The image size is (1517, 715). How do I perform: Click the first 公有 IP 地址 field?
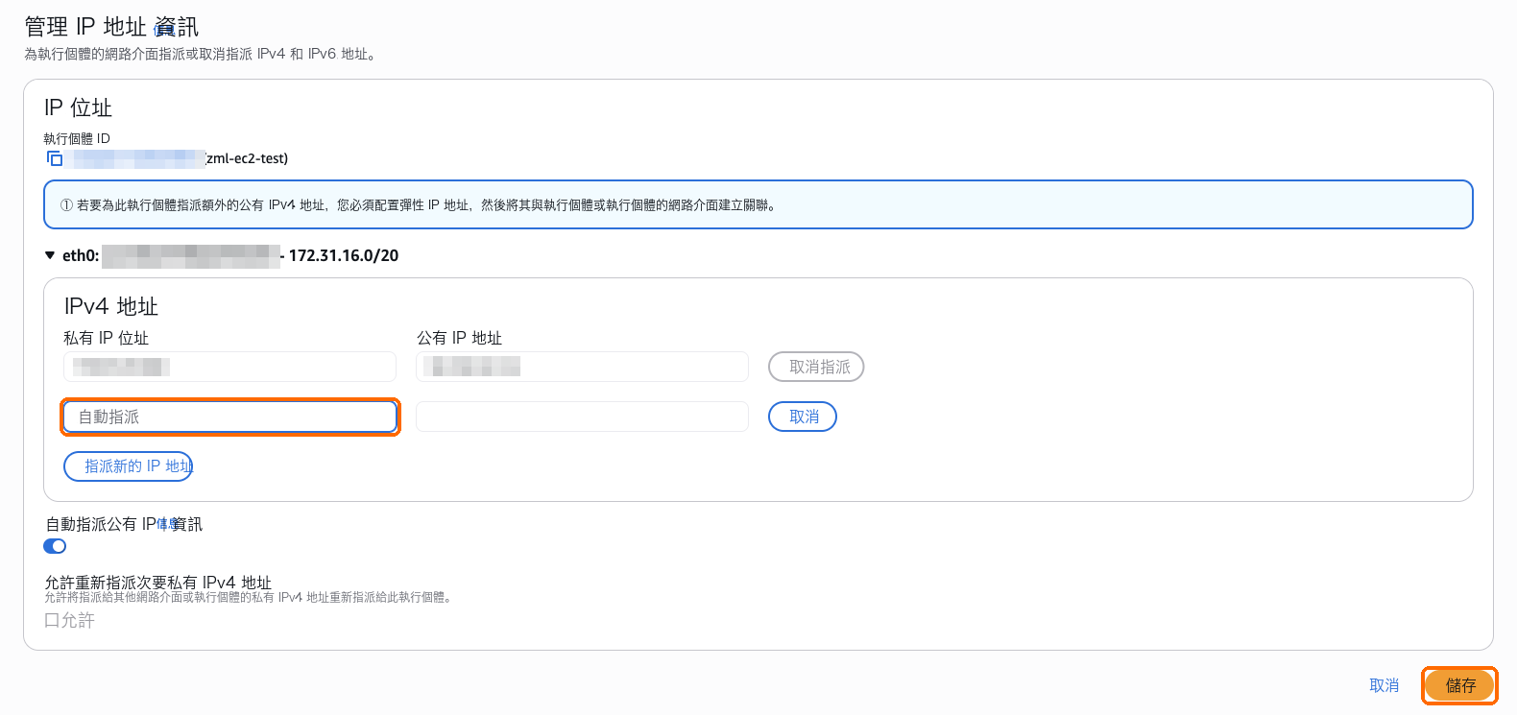pyautogui.click(x=582, y=367)
